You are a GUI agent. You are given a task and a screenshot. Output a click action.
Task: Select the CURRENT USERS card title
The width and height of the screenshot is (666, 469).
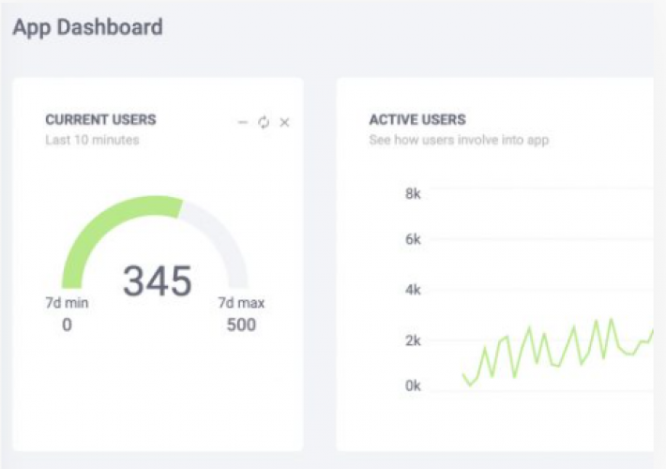[100, 120]
